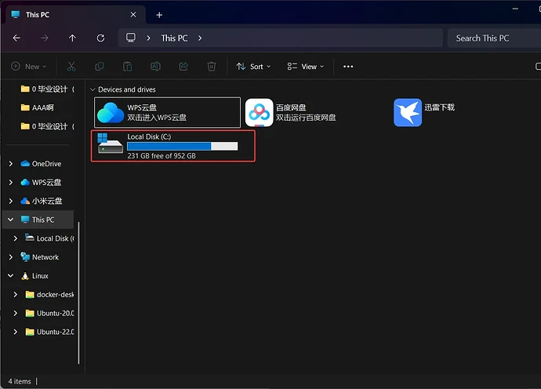541x389 pixels.
Task: Go up one folder level with the Up arrow
Action: [72, 38]
